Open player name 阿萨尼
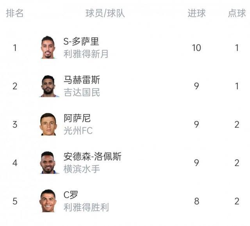Image resolution: width=250 pixels, height=226 pixels. click(x=77, y=118)
